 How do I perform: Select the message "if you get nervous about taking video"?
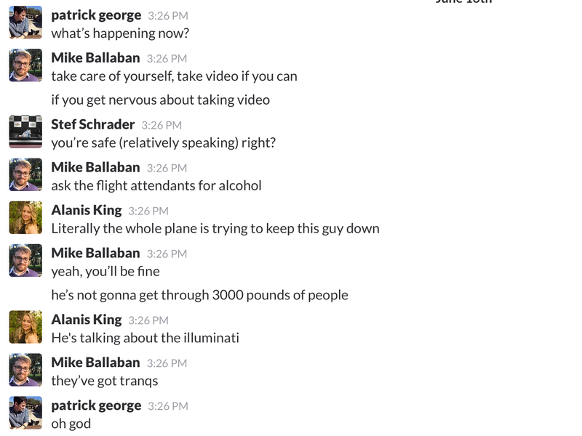[160, 100]
